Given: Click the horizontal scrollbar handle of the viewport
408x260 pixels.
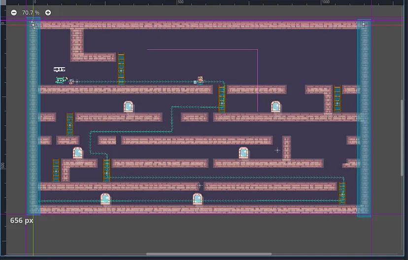Looking at the screenshot, I should coord(209,254).
